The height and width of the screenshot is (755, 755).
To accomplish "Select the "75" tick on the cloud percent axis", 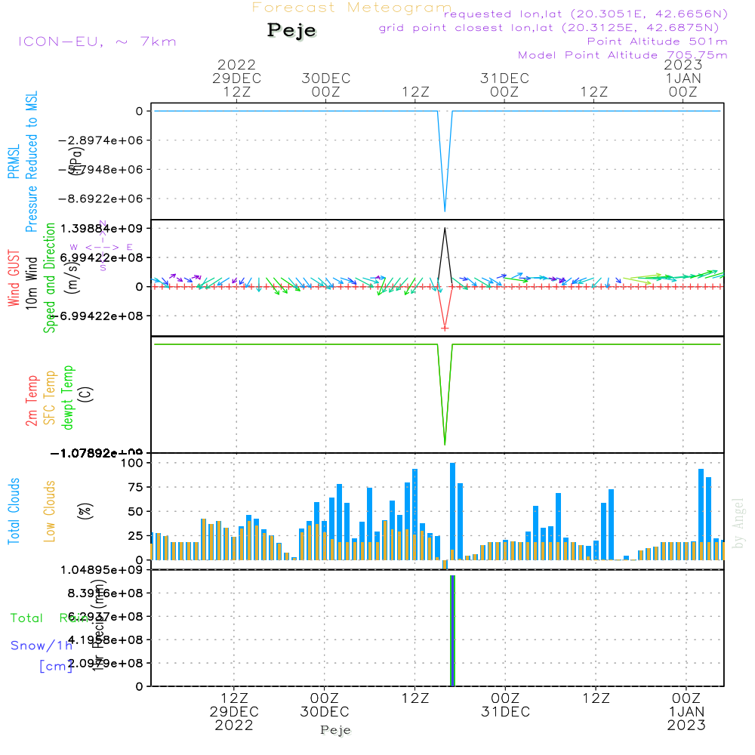I will pyautogui.click(x=135, y=487).
